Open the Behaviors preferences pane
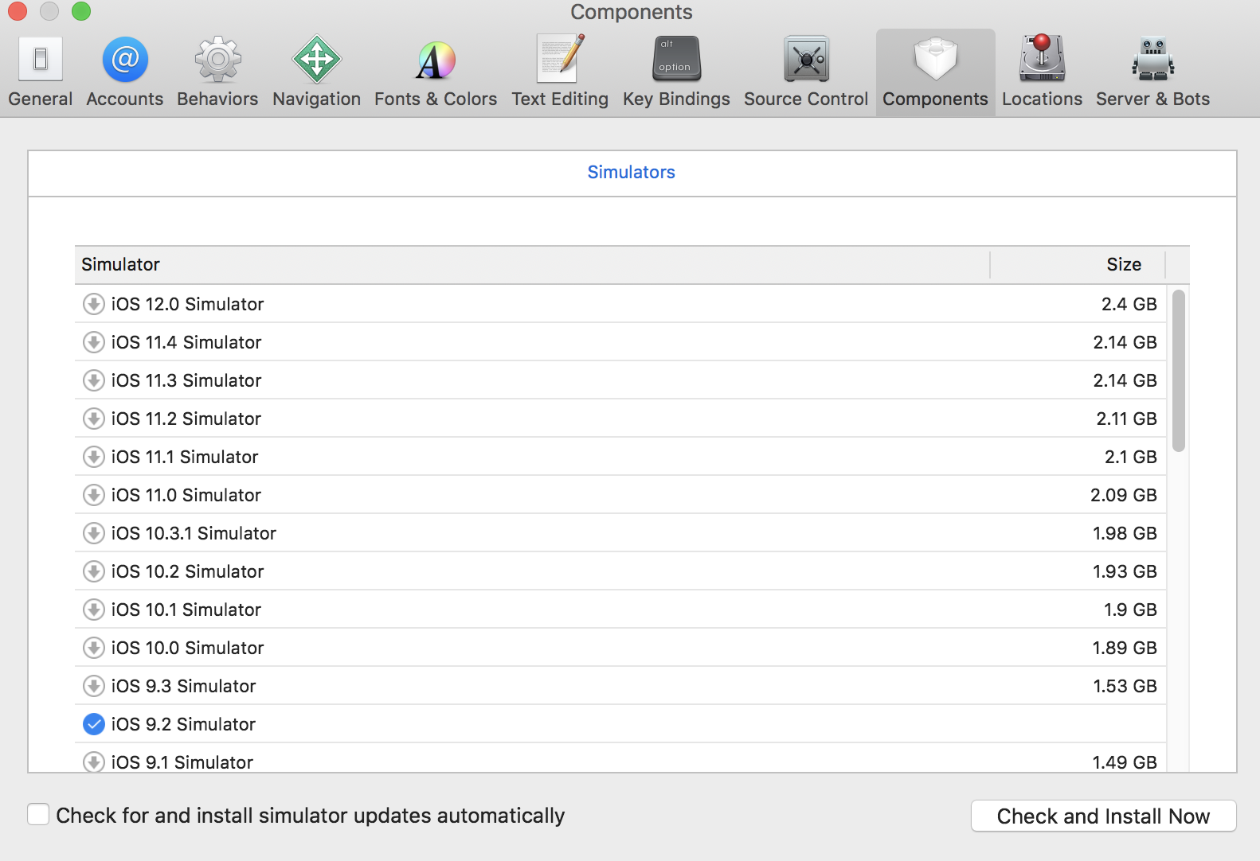Screen dimensions: 1260x861 click(217, 72)
